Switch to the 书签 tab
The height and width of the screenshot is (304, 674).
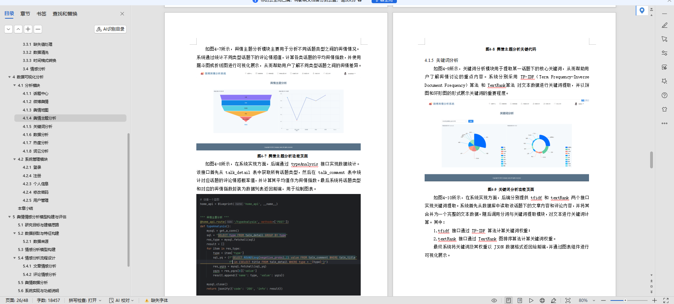click(x=41, y=14)
